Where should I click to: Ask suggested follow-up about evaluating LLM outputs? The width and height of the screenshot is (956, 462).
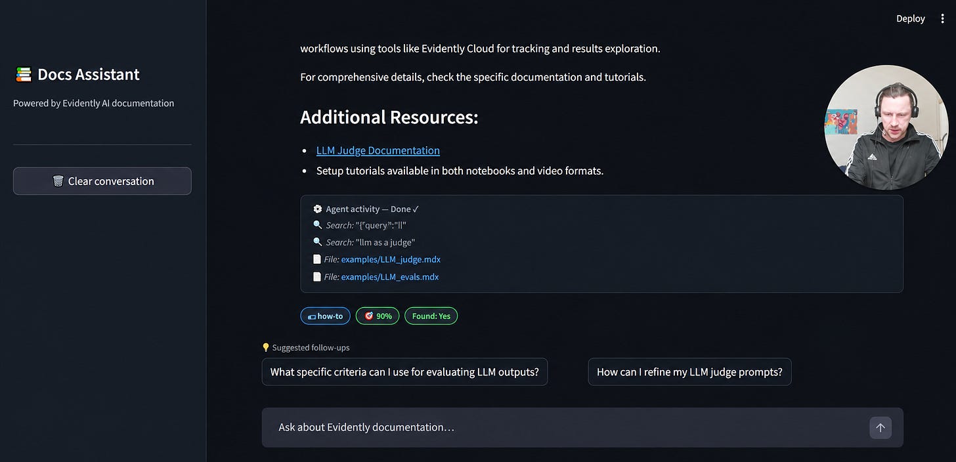click(404, 371)
